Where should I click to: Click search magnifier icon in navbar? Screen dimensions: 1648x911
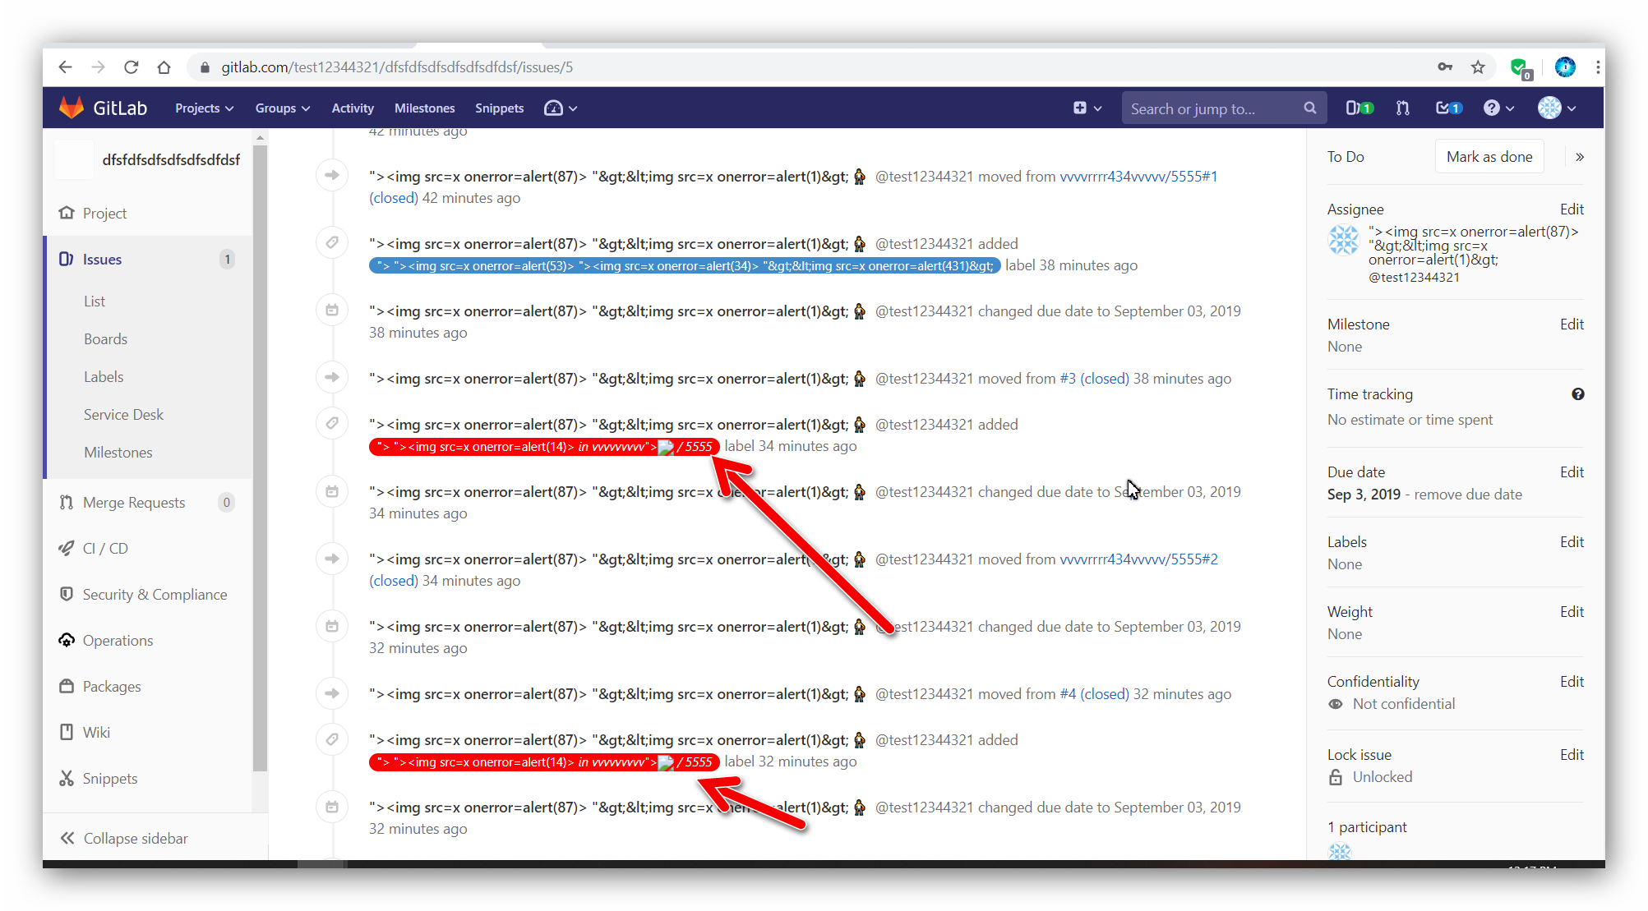[1309, 108]
